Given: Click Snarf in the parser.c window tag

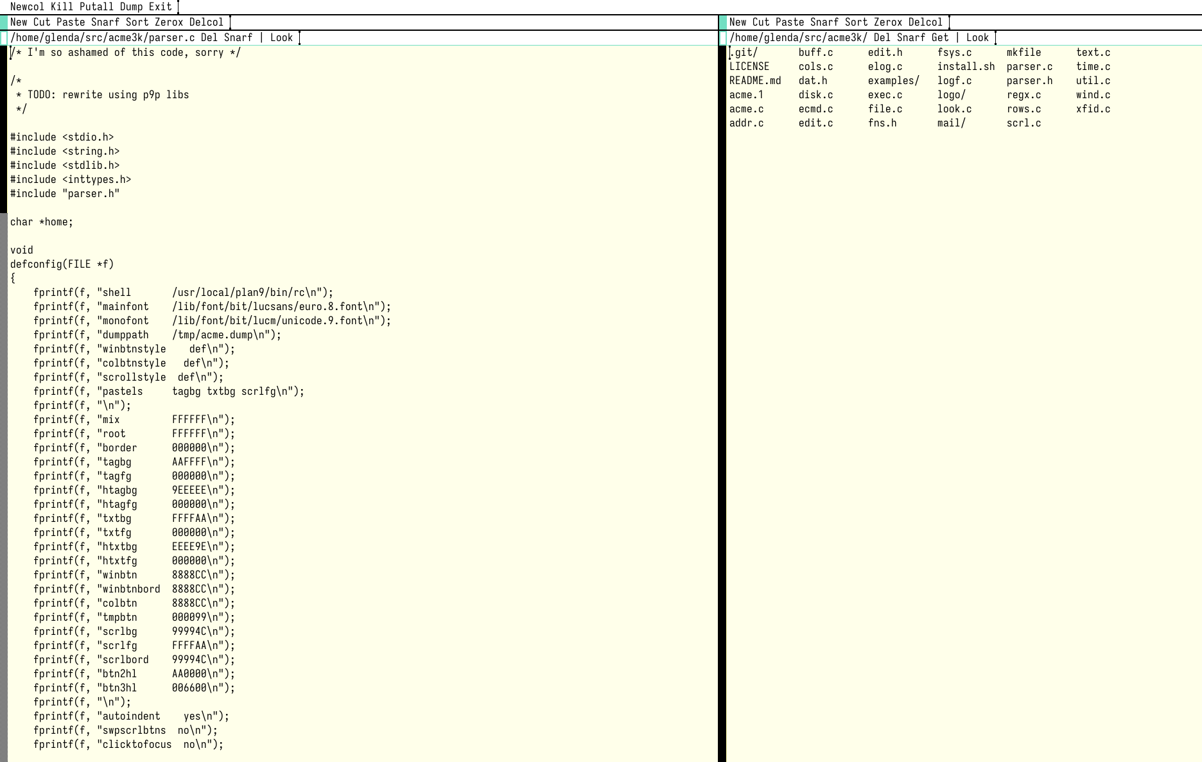Looking at the screenshot, I should 238,38.
